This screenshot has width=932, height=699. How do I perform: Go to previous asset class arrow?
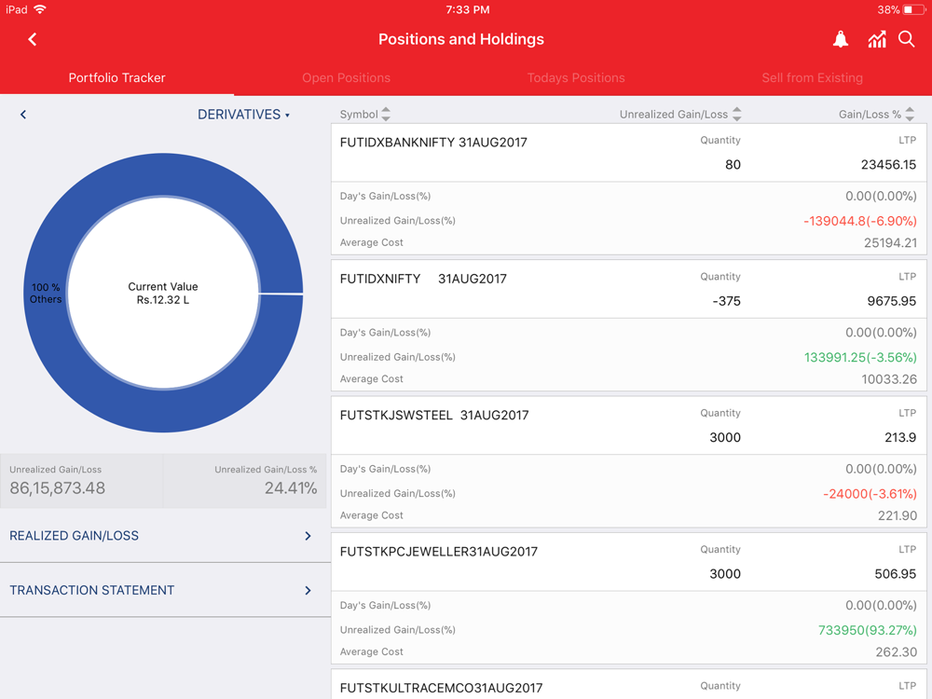(x=23, y=114)
